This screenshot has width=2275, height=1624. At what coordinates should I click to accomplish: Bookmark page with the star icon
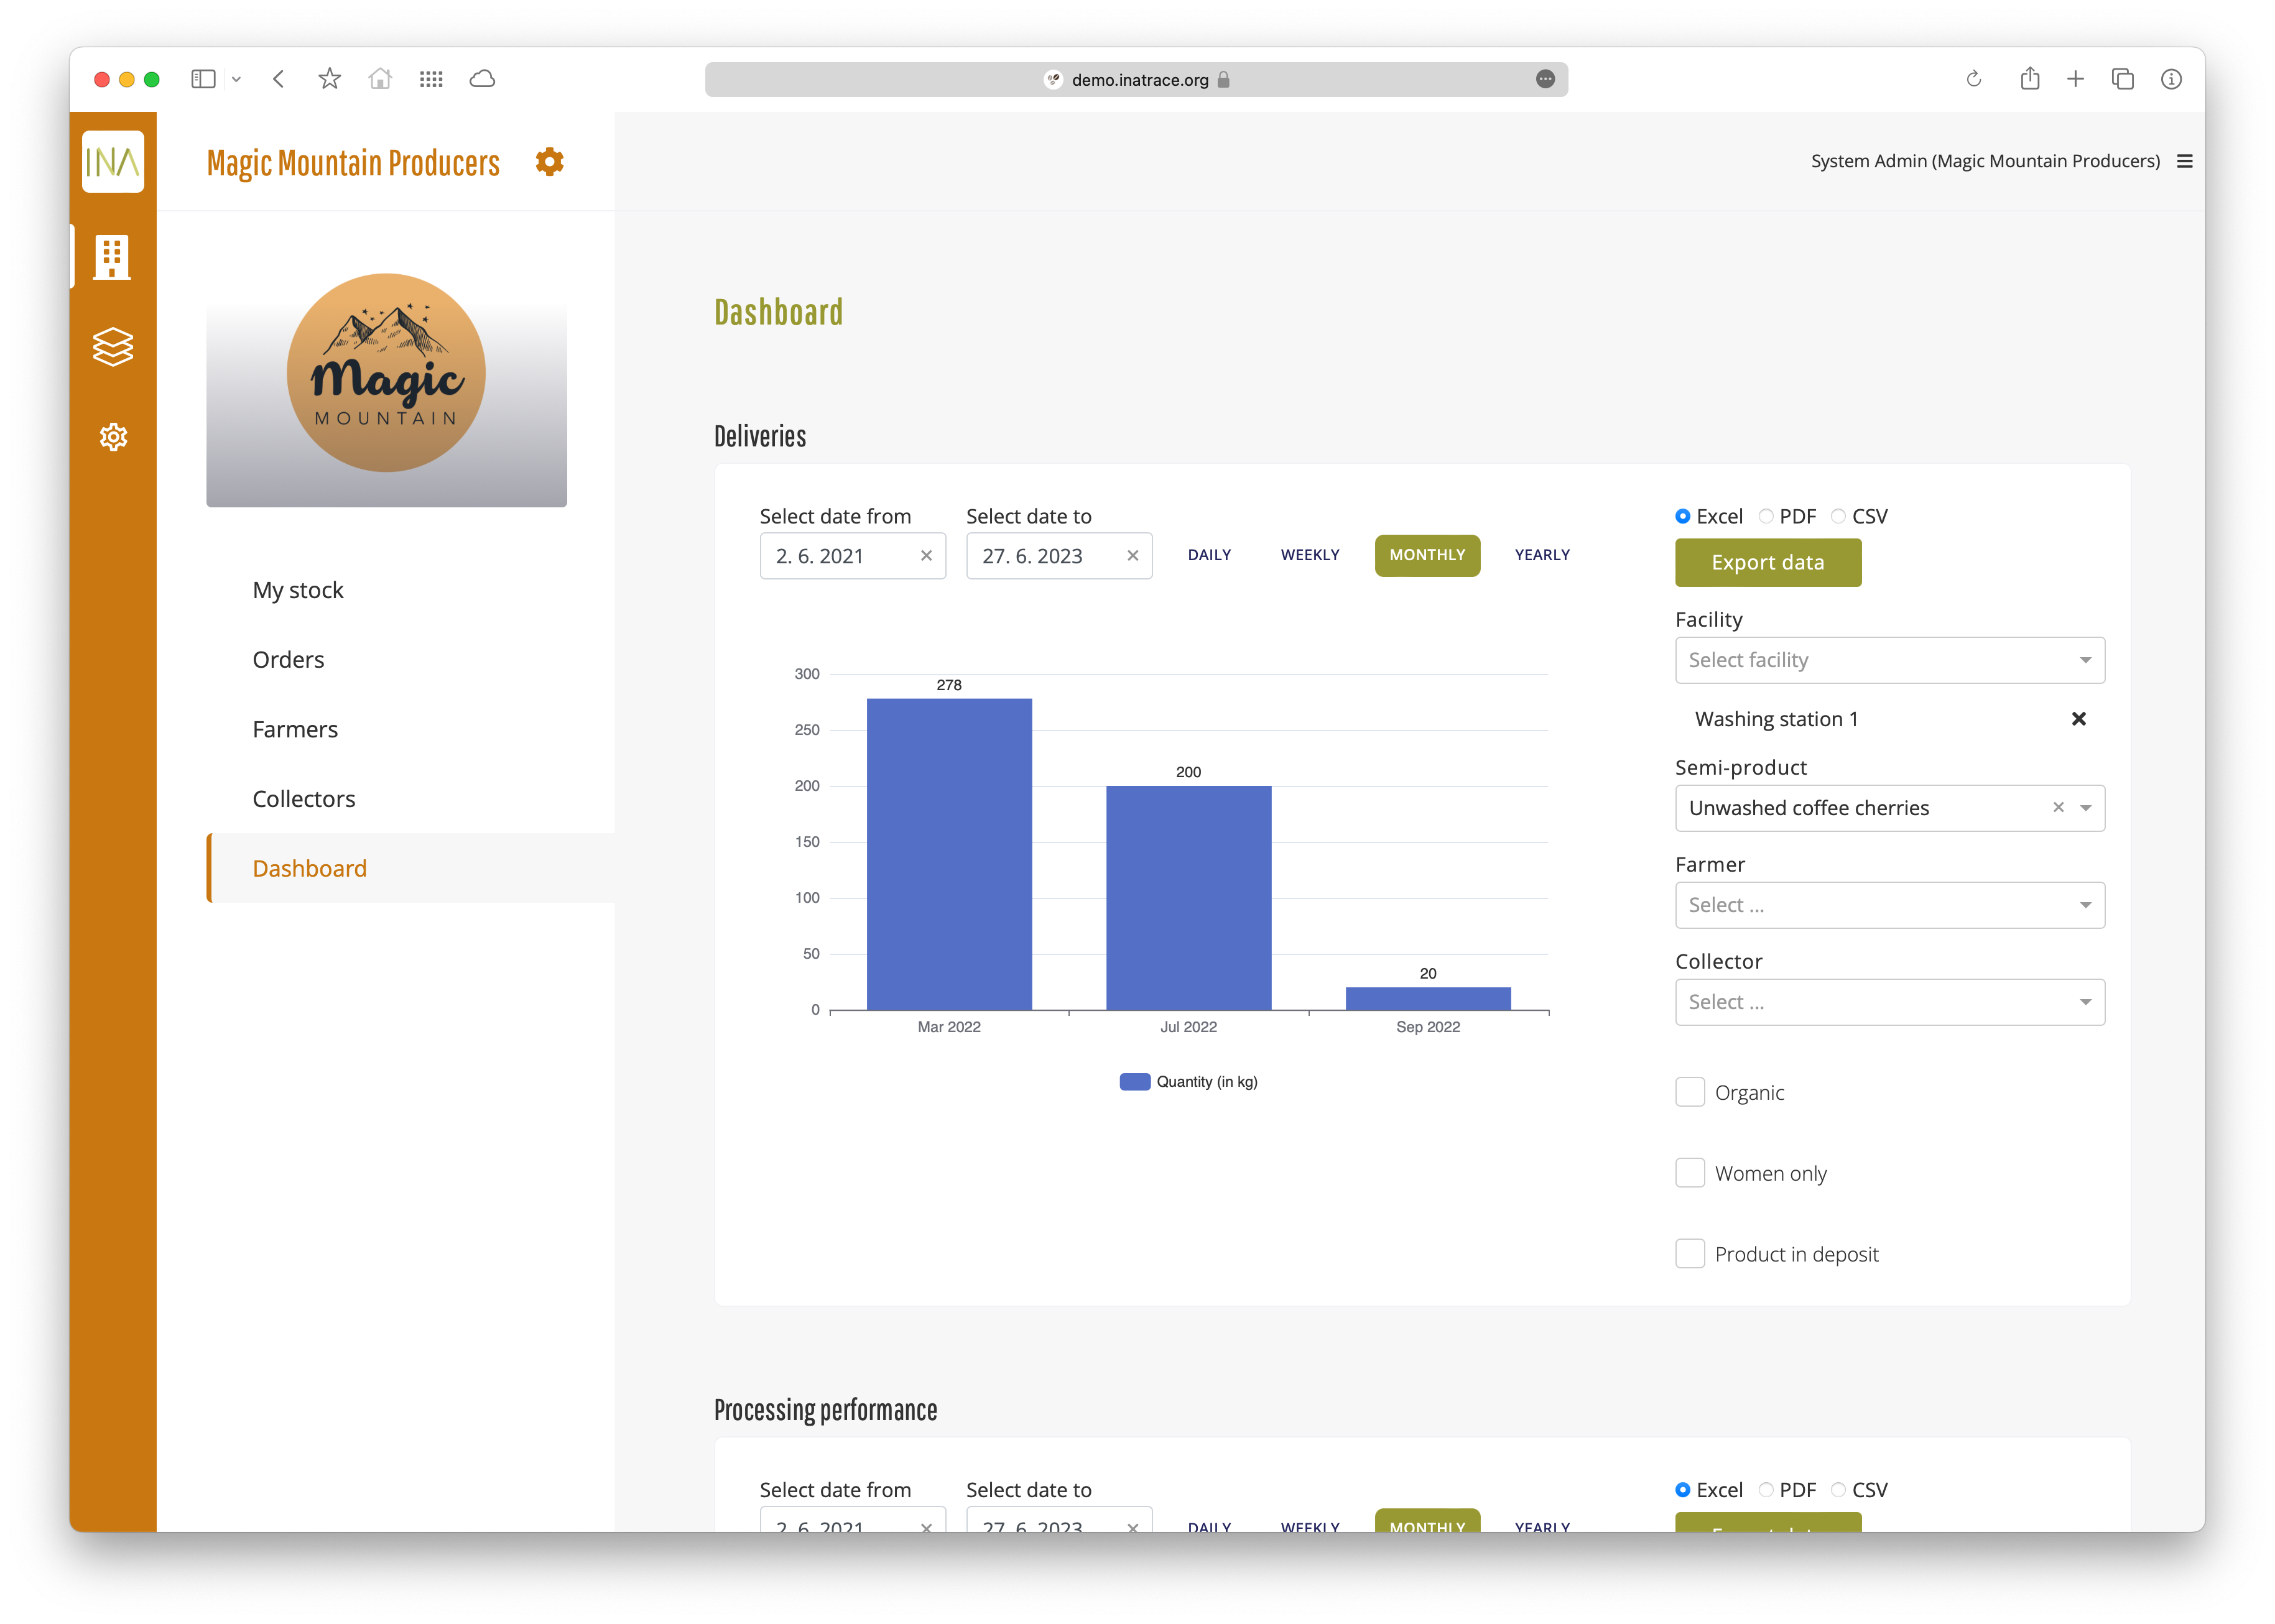pos(329,79)
